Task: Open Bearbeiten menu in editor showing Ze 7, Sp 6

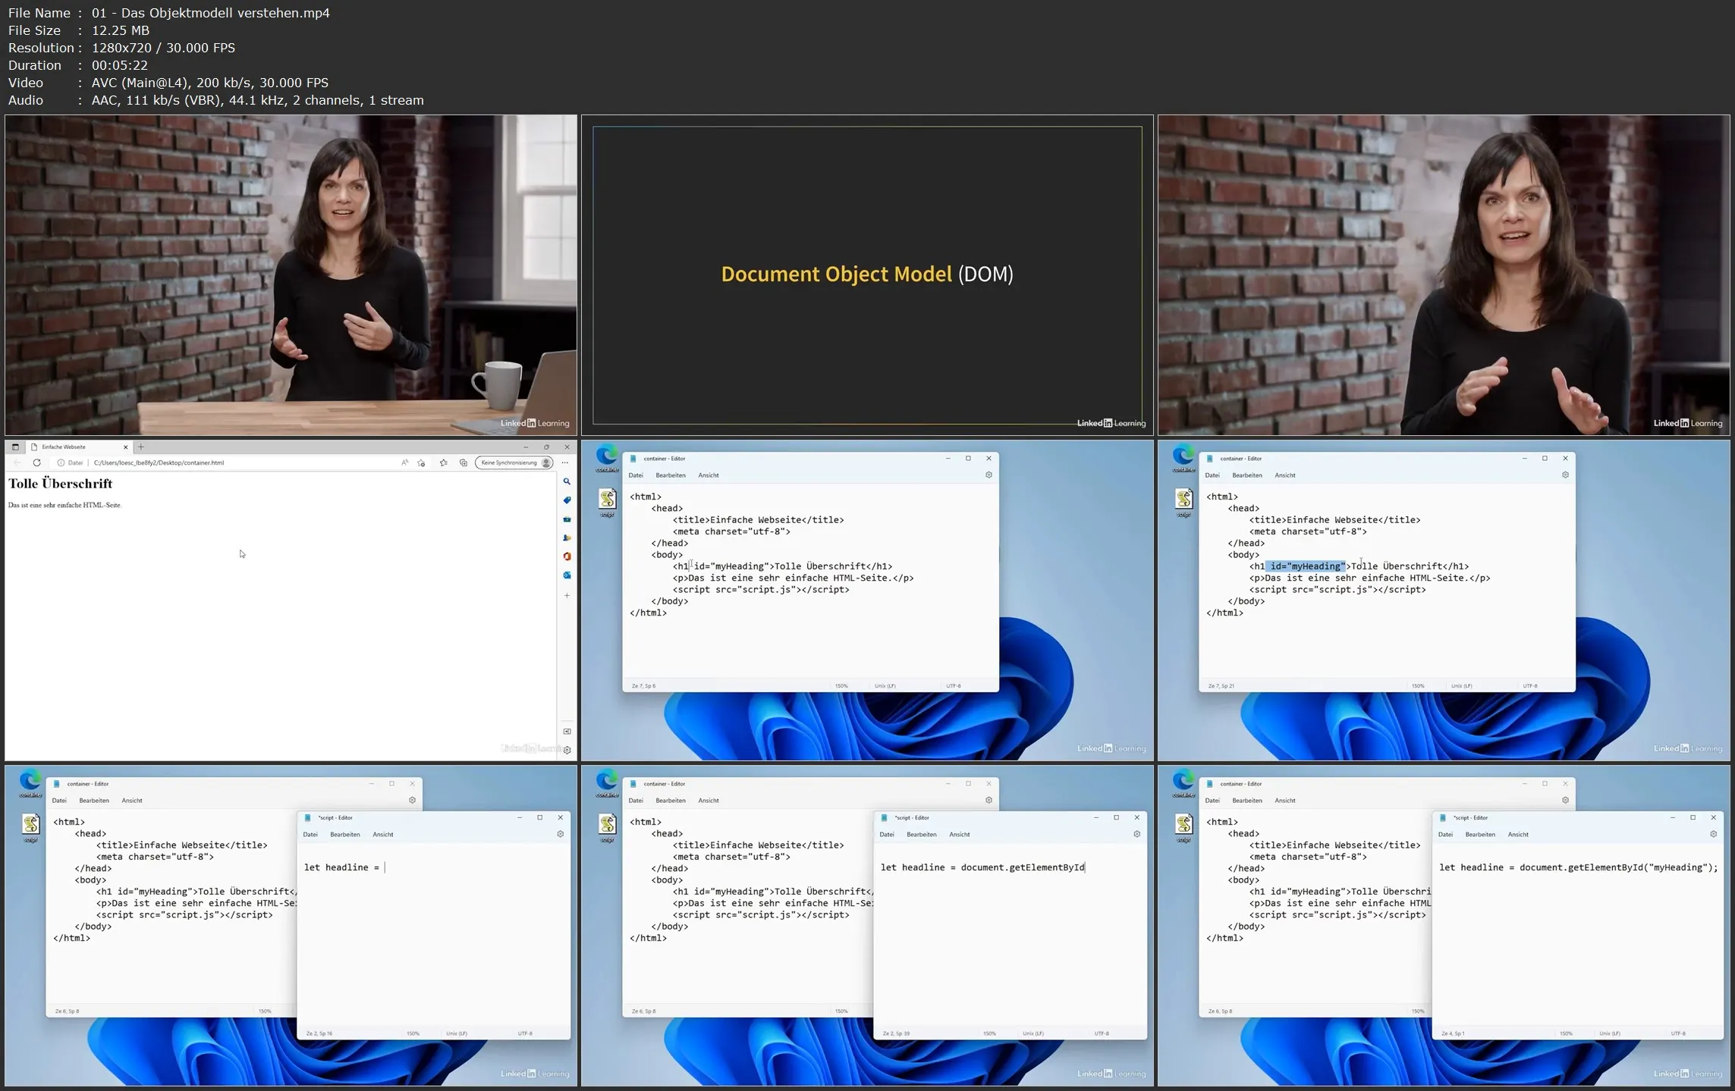Action: 671,475
